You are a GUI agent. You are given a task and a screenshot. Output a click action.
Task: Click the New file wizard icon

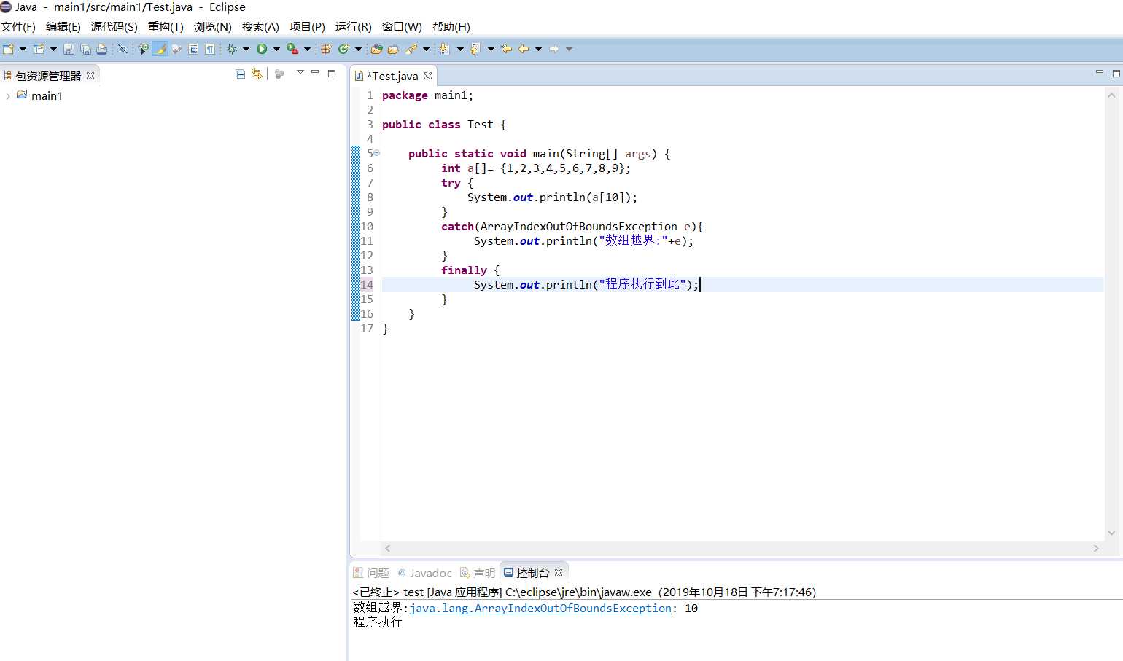[x=8, y=49]
